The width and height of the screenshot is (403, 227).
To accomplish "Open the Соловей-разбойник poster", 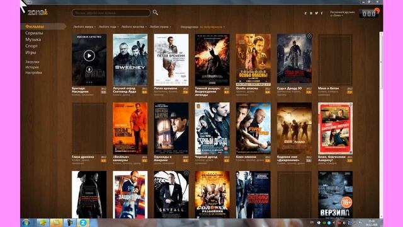I will pyautogui.click(x=212, y=195).
